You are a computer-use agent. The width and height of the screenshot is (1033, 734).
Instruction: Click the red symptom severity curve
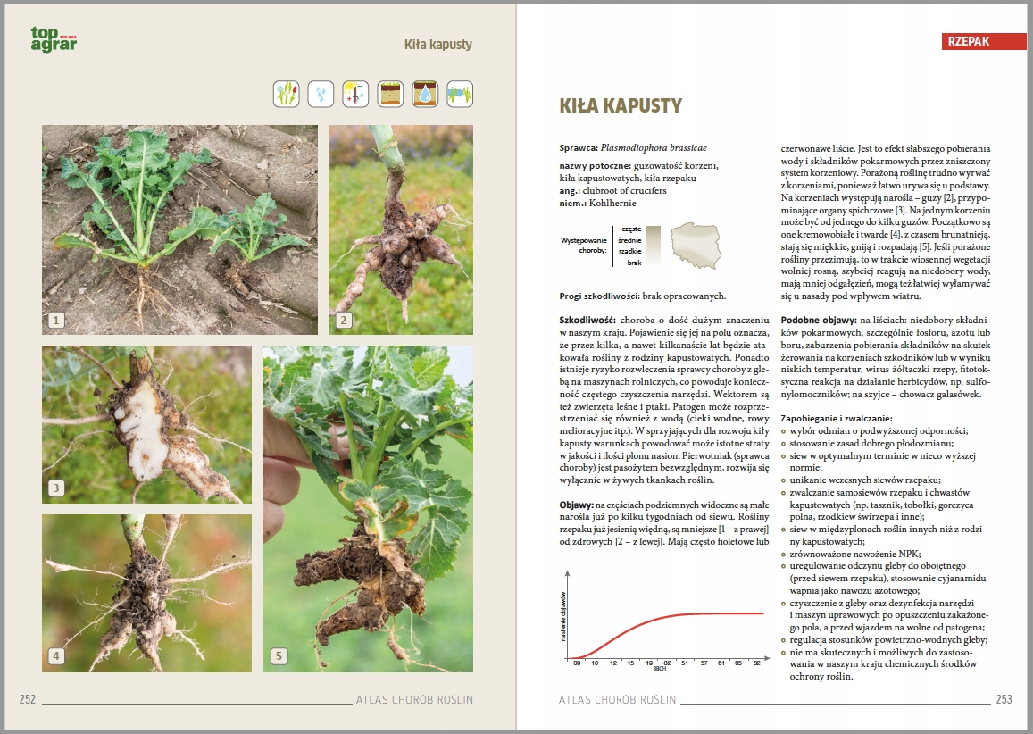665,634
